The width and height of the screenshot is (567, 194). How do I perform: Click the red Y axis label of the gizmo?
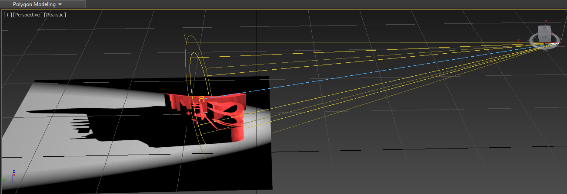(x=518, y=40)
